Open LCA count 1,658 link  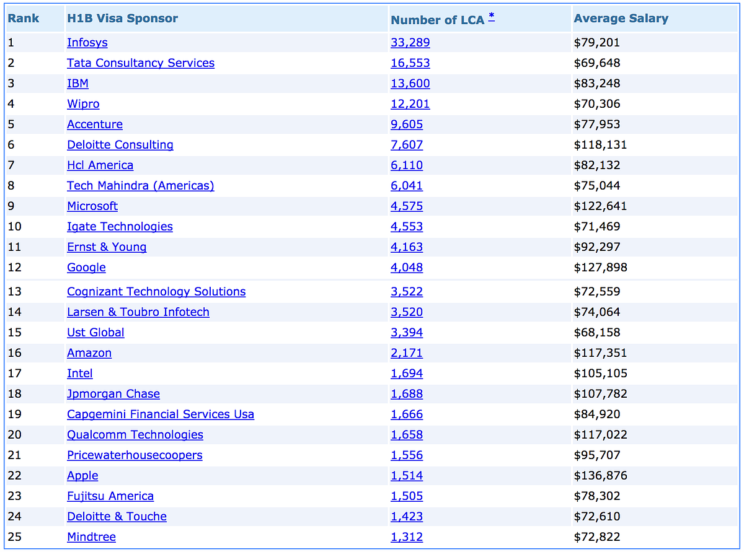(x=407, y=435)
